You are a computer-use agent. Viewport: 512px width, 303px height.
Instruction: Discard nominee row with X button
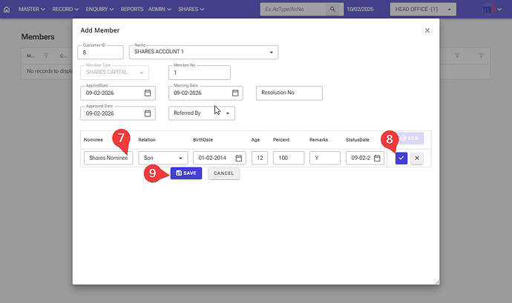tap(417, 159)
